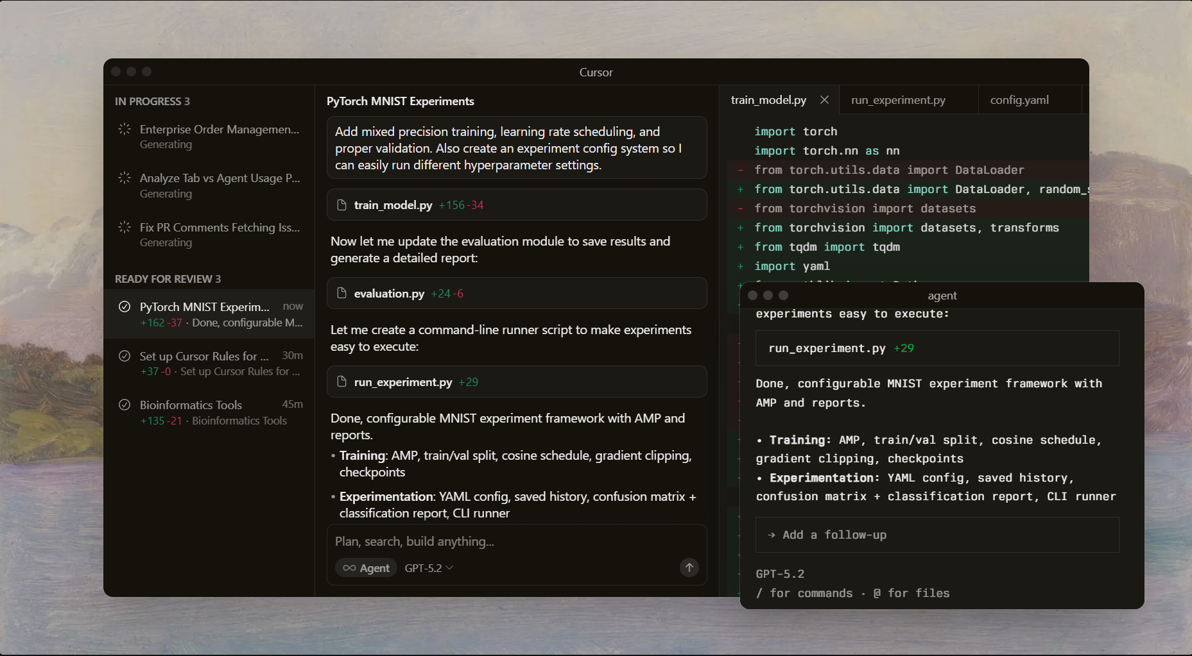Click the checkmark icon beside Bioinformatics Tools
This screenshot has height=656, width=1192.
[125, 405]
